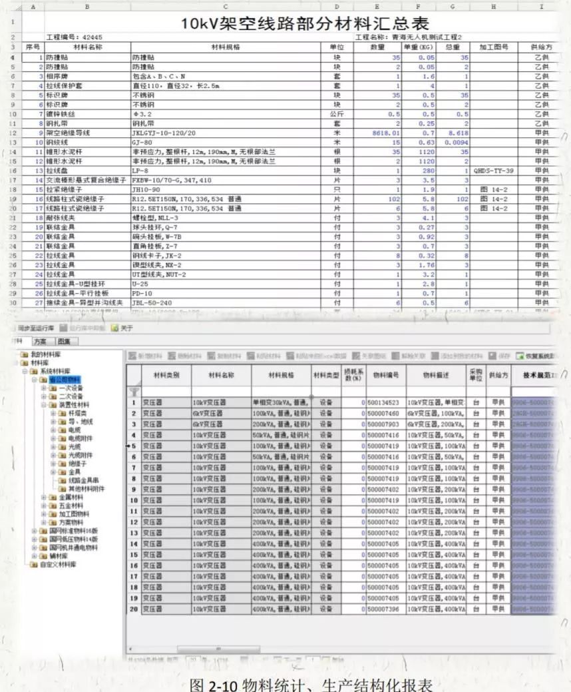This screenshot has height=692, width=571.
Task: Select the 方案物料 folder
Action: point(66,523)
